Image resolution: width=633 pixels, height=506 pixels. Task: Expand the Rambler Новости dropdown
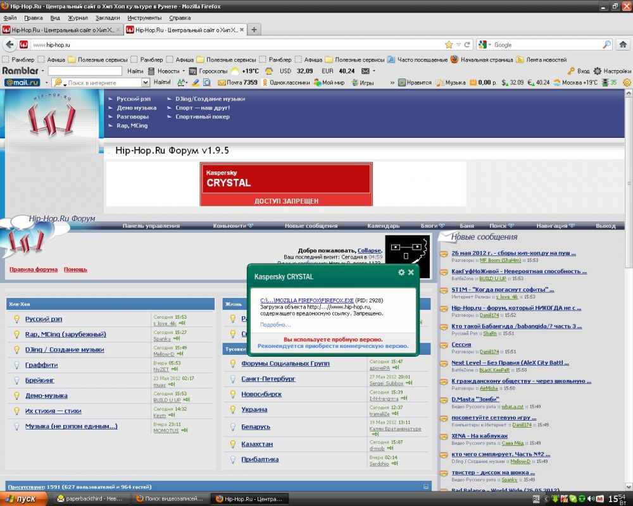[184, 71]
